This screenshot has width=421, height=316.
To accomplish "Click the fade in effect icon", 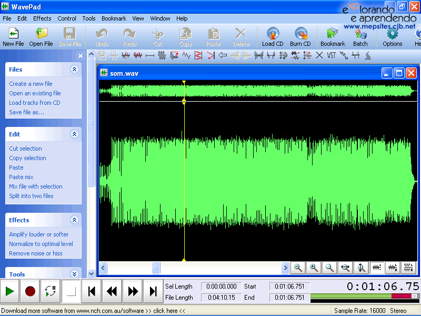I will pos(235,55).
